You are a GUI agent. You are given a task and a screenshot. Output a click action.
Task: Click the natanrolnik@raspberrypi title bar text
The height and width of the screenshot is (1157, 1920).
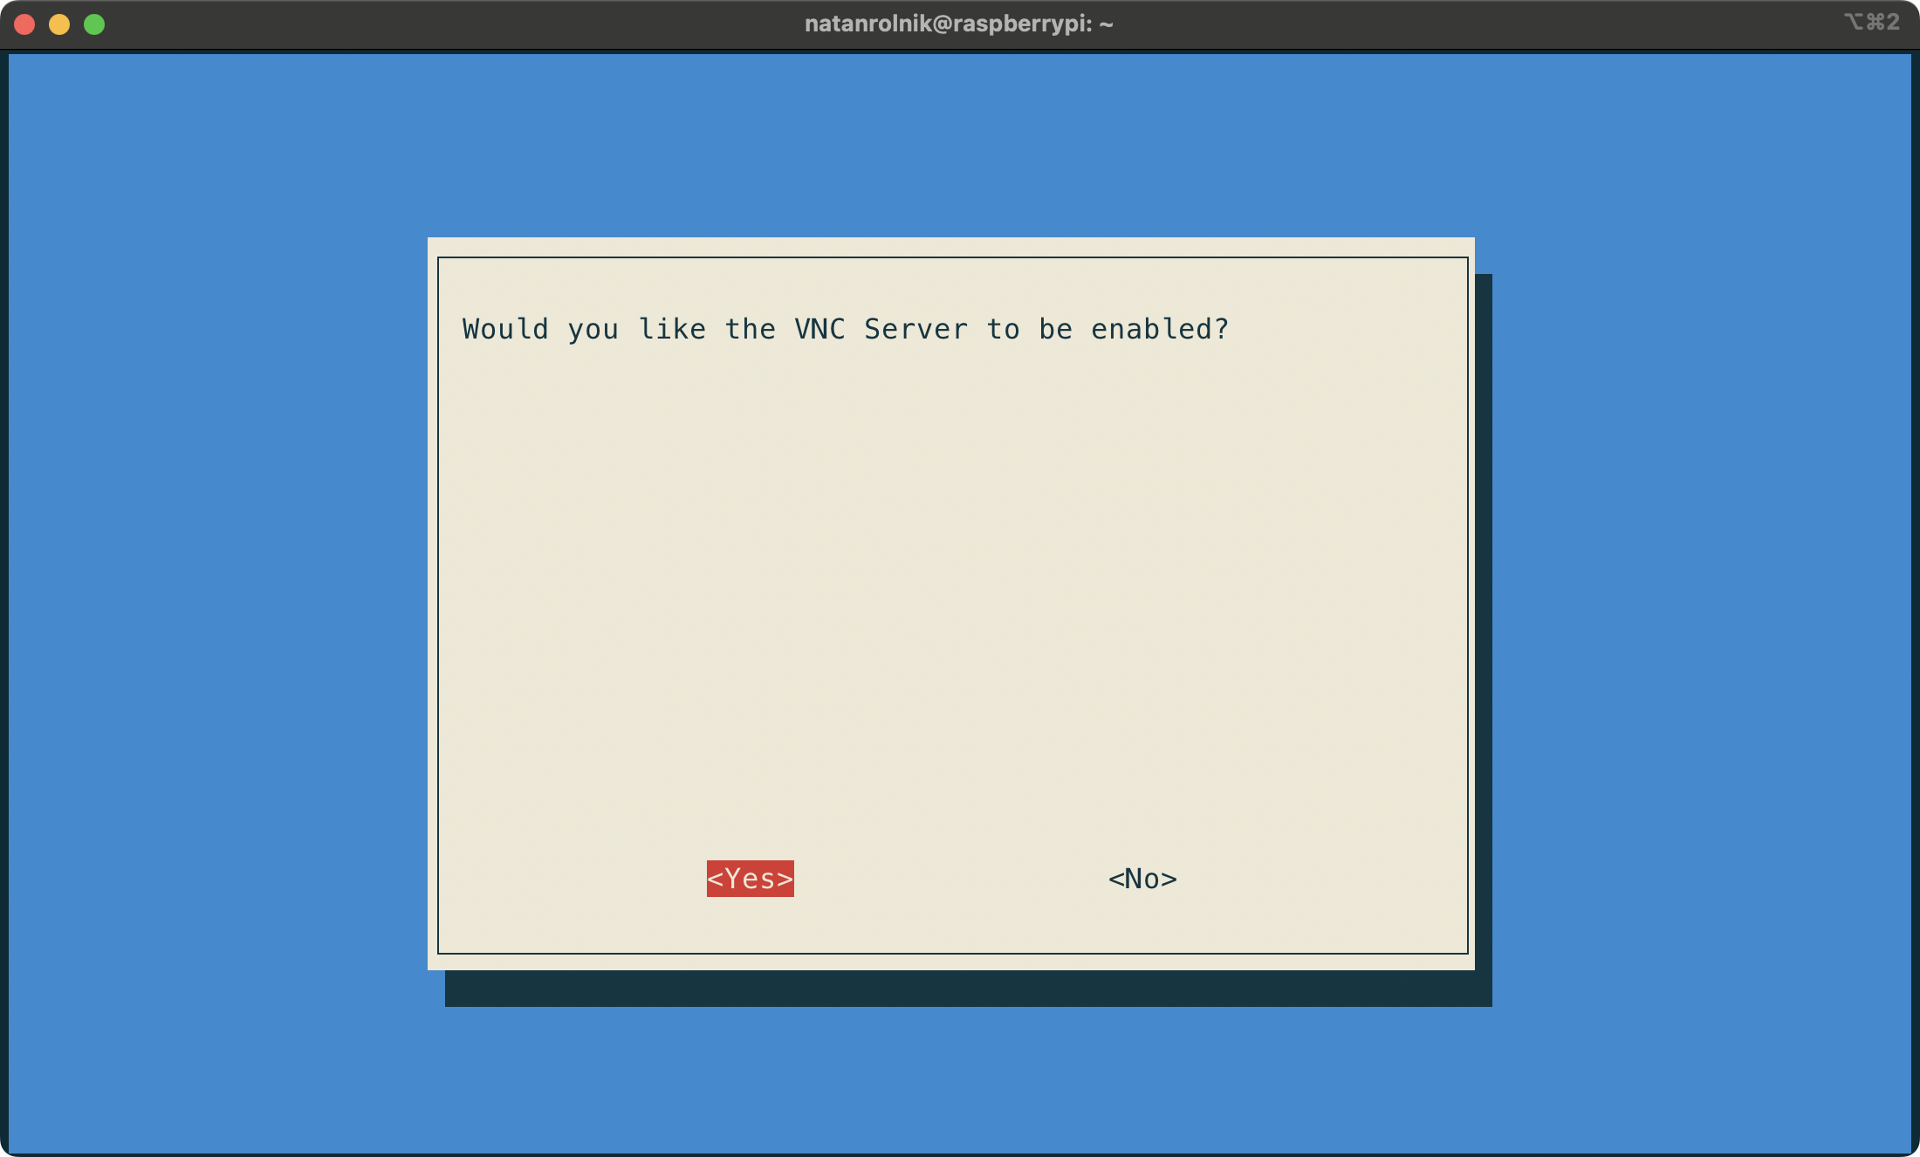pyautogui.click(x=958, y=24)
